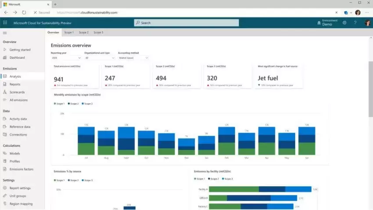This screenshot has height=210, width=373.
Task: Open the Dashboard link
Action: click(x=17, y=58)
